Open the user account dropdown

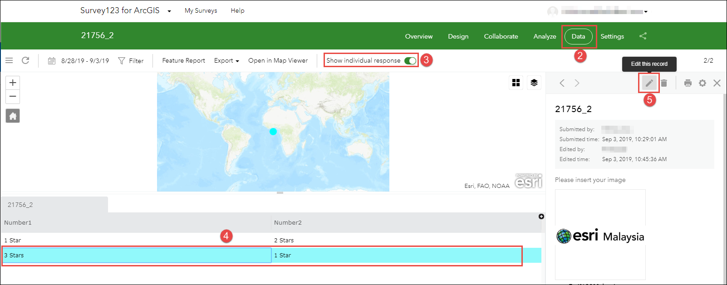coord(646,12)
